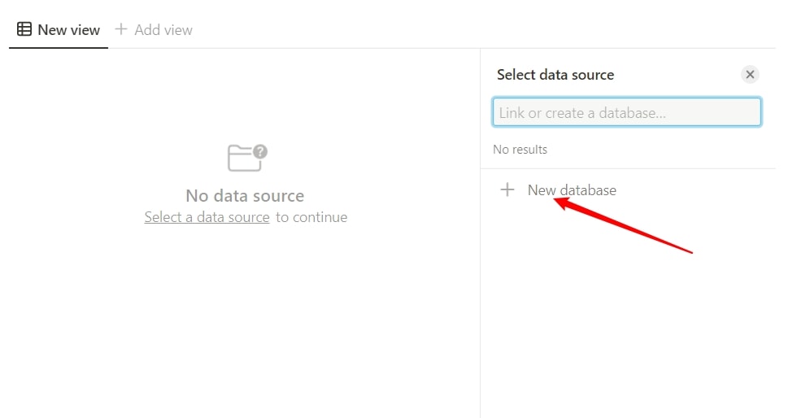This screenshot has height=418, width=810.
Task: Click the plus icon beside New database
Action: (x=507, y=189)
